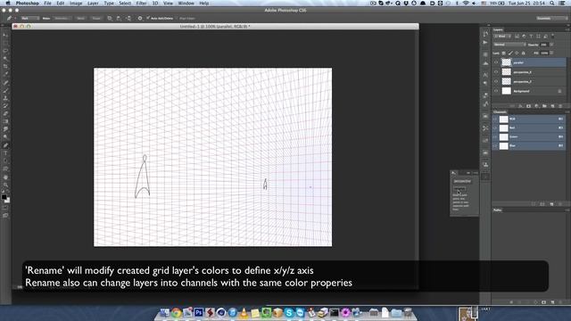Select the Type tool
Viewport: 571px width, 321px height.
point(5,153)
